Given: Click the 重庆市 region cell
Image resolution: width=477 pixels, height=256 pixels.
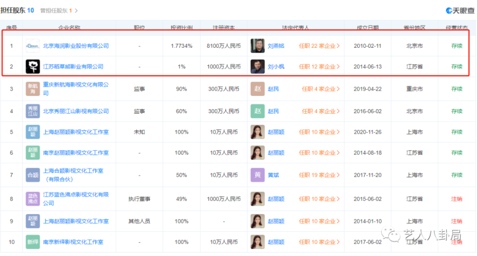Looking at the screenshot, I should [x=415, y=89].
